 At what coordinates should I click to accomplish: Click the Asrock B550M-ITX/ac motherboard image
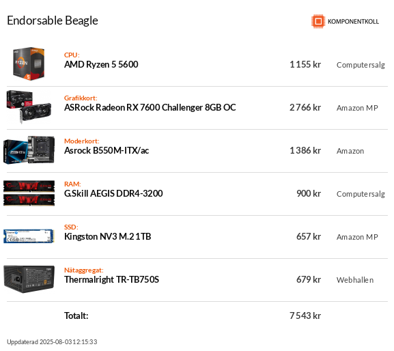(x=29, y=150)
